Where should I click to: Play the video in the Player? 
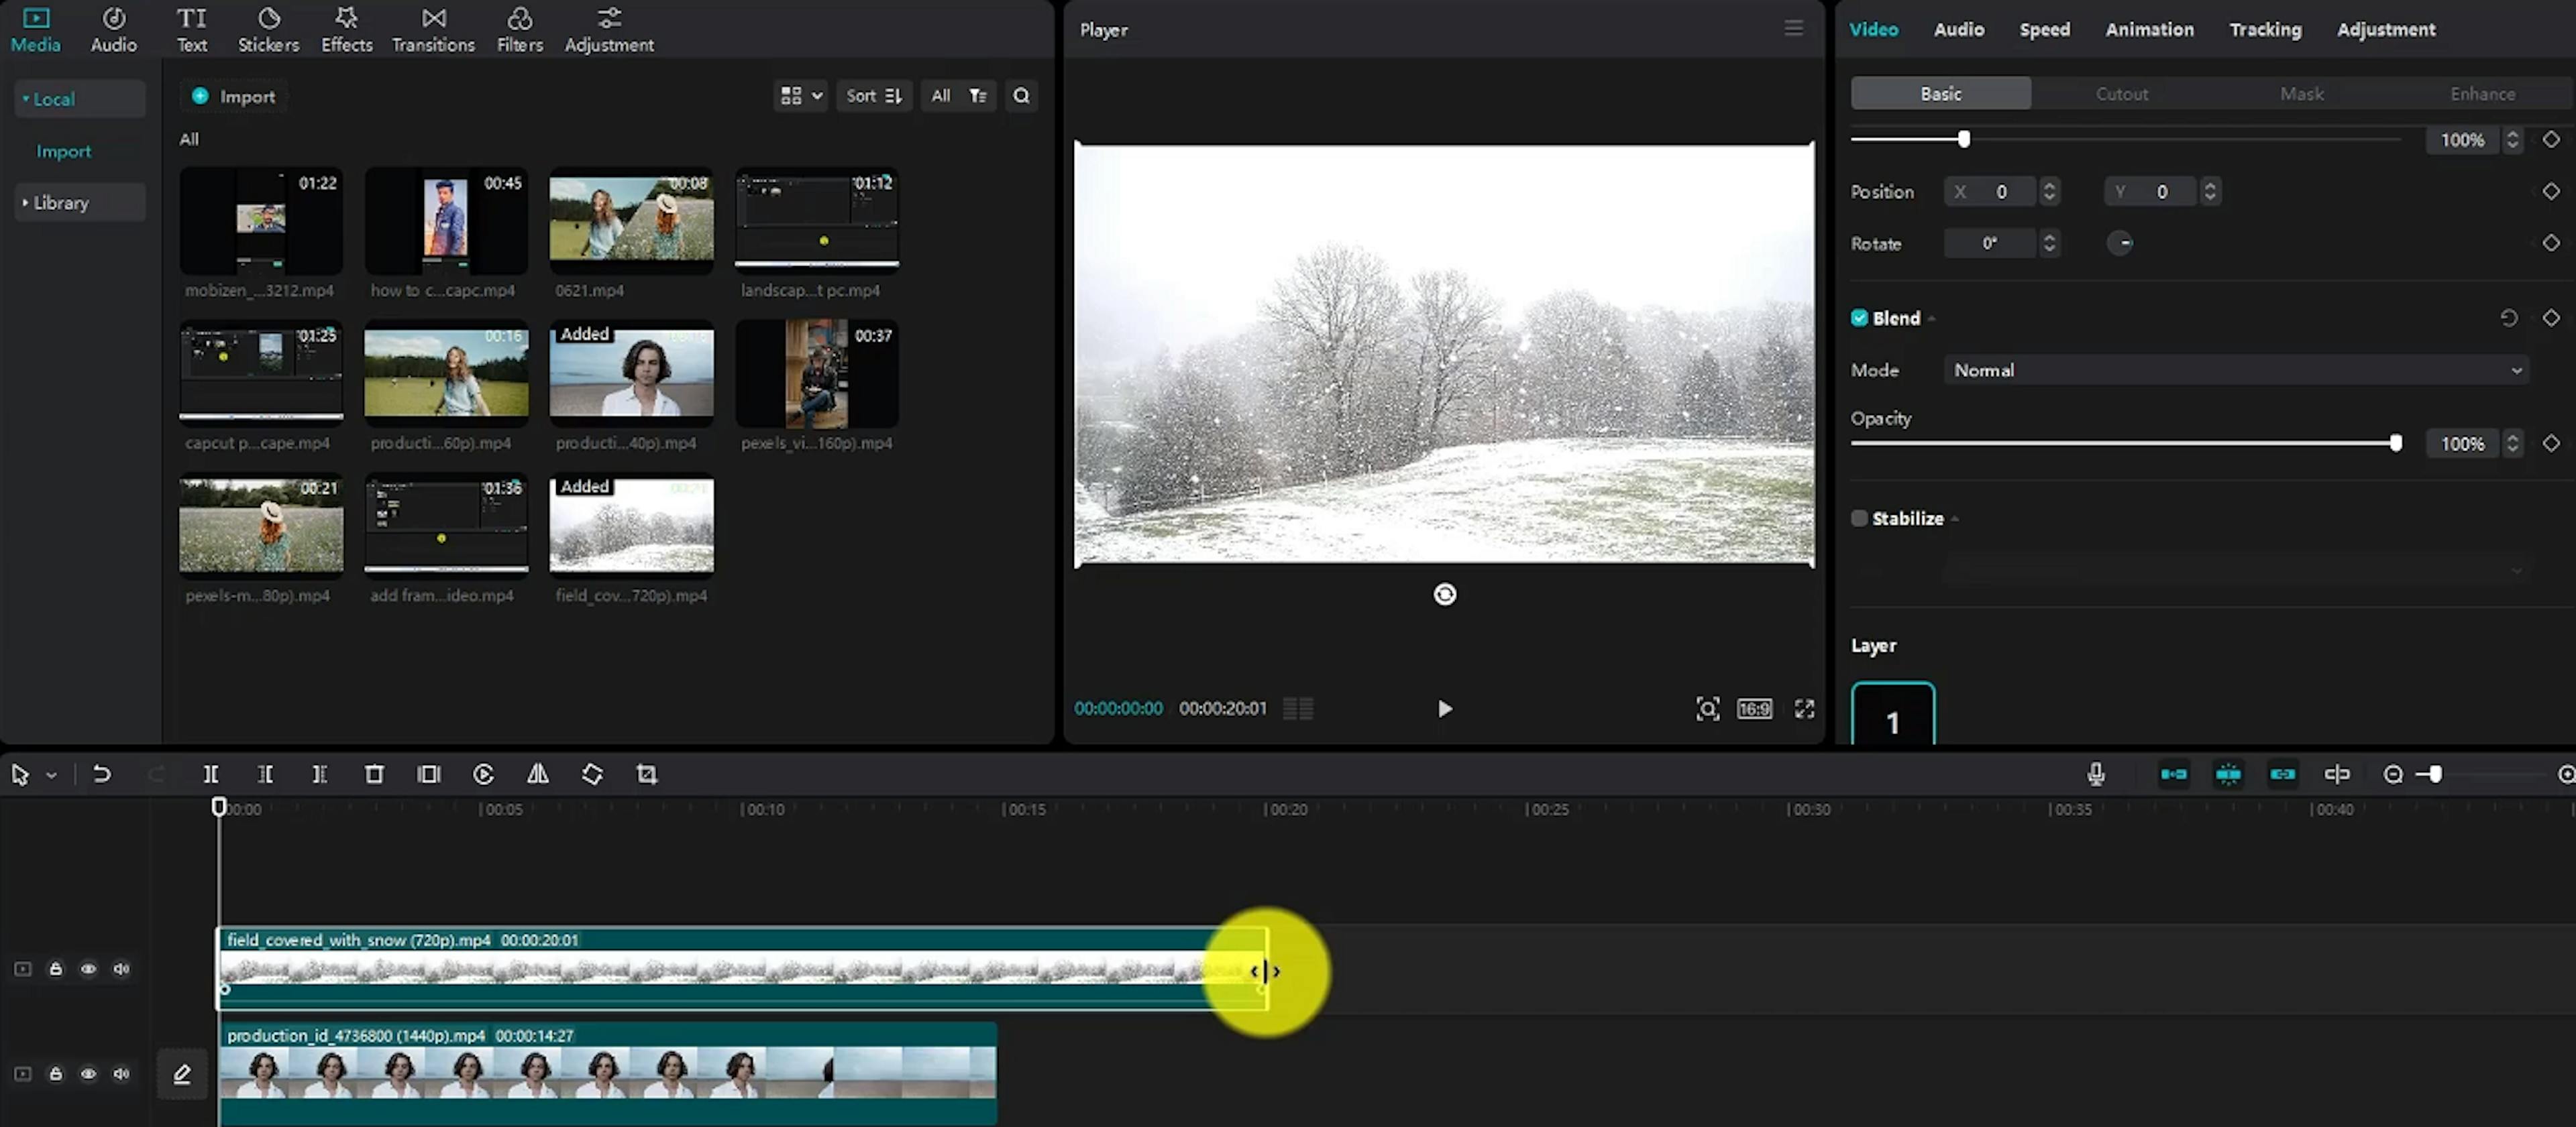tap(1444, 709)
